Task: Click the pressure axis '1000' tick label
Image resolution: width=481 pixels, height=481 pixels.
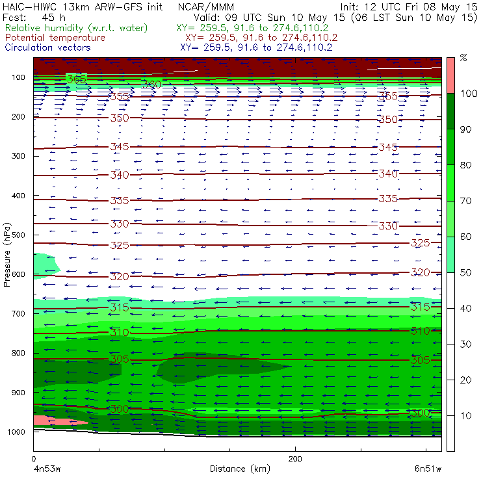Action: (16, 432)
